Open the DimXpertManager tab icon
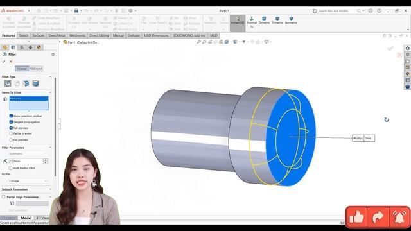The height and width of the screenshot is (231, 411). coord(30,47)
